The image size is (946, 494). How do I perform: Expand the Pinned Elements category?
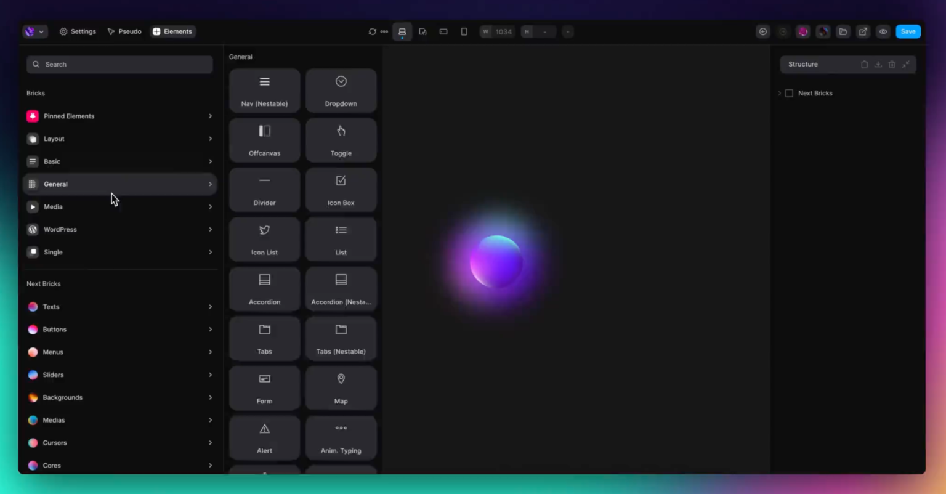(x=120, y=116)
